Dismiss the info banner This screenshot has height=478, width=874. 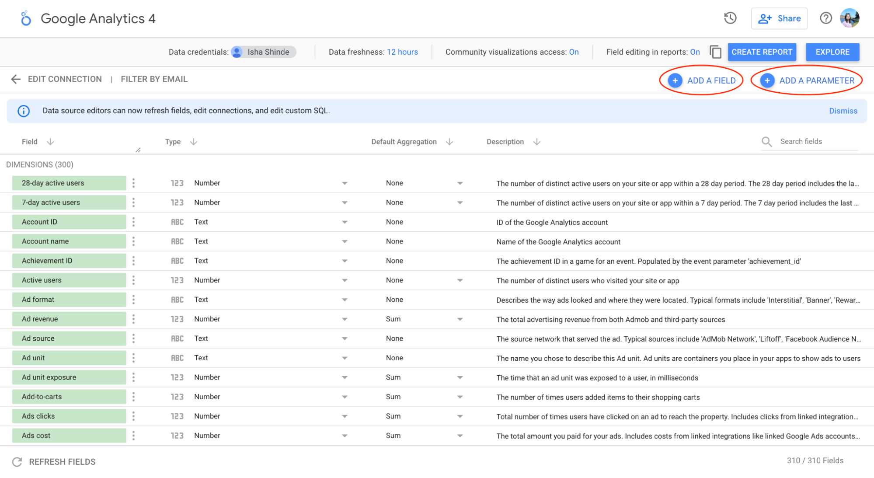point(843,111)
